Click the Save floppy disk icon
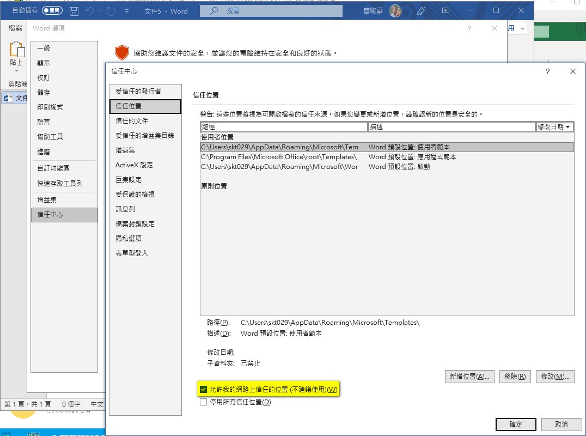Screen dimensions: 586x436 tap(74, 11)
